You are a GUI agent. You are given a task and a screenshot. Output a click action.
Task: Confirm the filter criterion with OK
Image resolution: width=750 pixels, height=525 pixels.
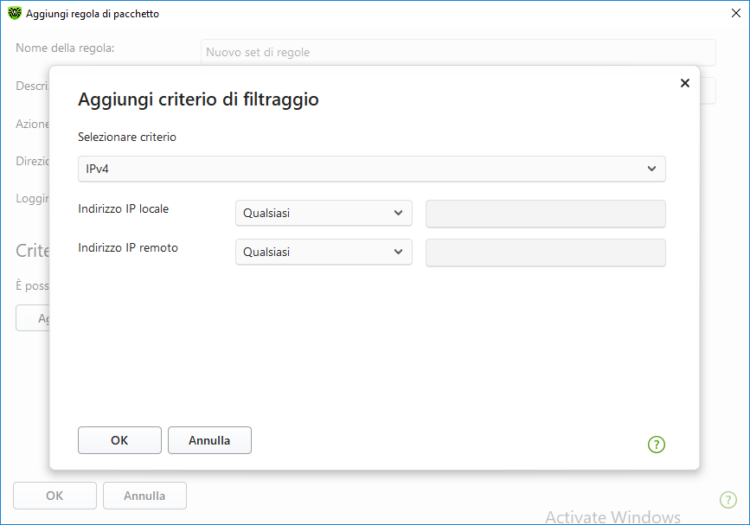119,440
